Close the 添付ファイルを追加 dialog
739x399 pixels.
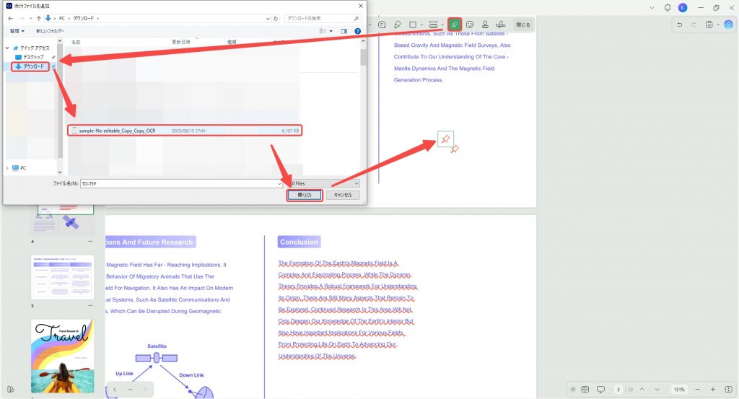coord(361,6)
